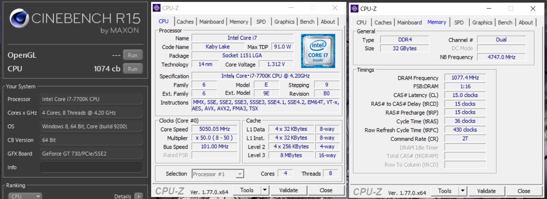
Task: Run the CPU benchmark in Cinebench
Action: 132,69
